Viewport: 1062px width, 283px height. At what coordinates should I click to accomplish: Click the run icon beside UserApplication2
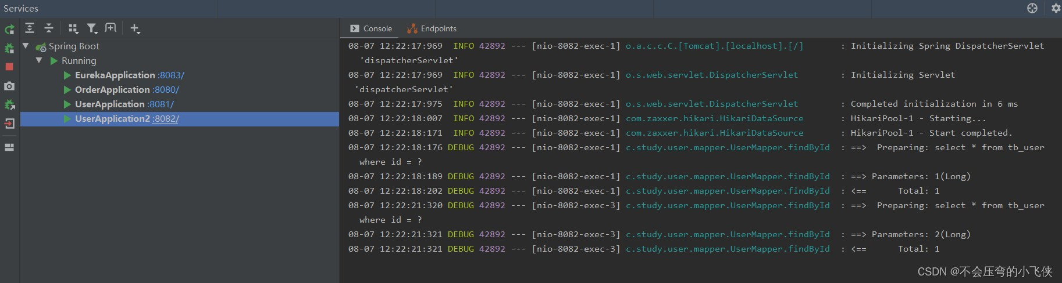67,119
